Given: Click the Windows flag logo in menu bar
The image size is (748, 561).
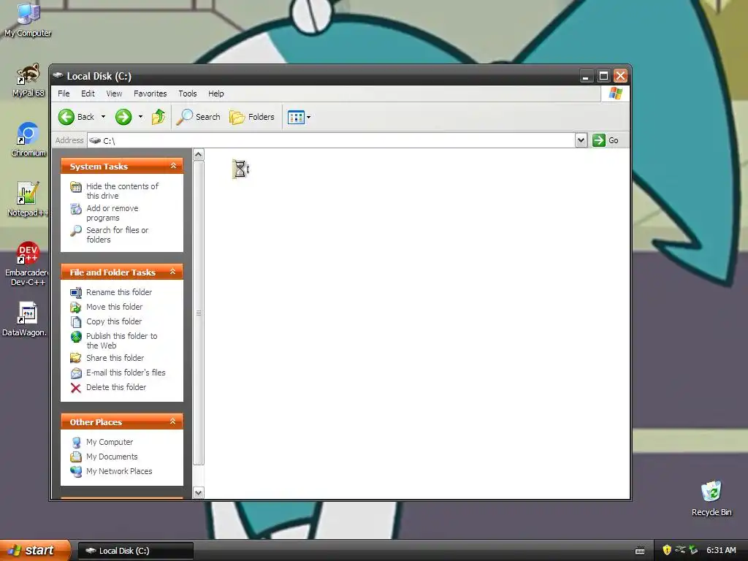Looking at the screenshot, I should (615, 93).
